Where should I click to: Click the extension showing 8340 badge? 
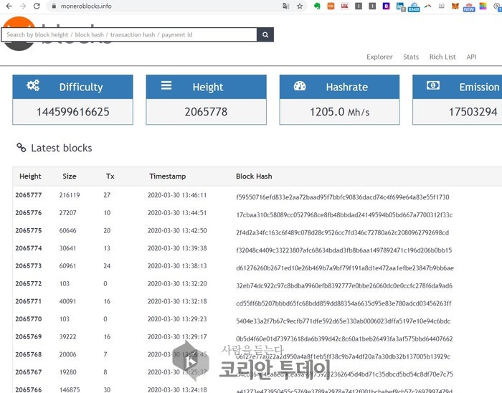pyautogui.click(x=414, y=7)
